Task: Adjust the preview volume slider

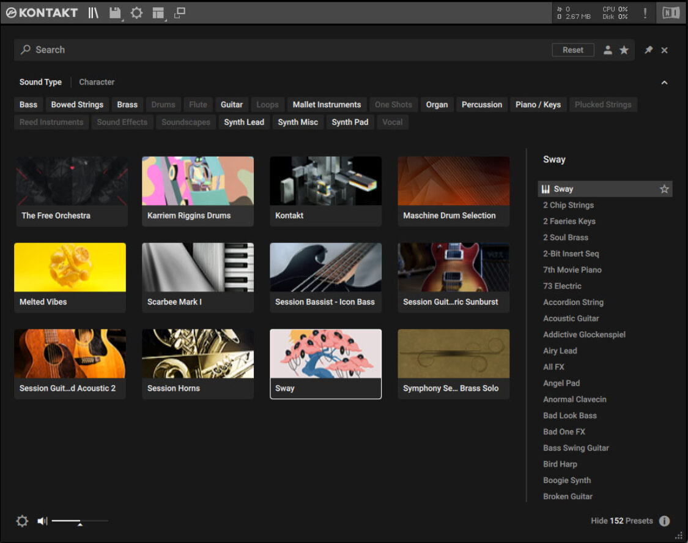Action: pos(80,521)
